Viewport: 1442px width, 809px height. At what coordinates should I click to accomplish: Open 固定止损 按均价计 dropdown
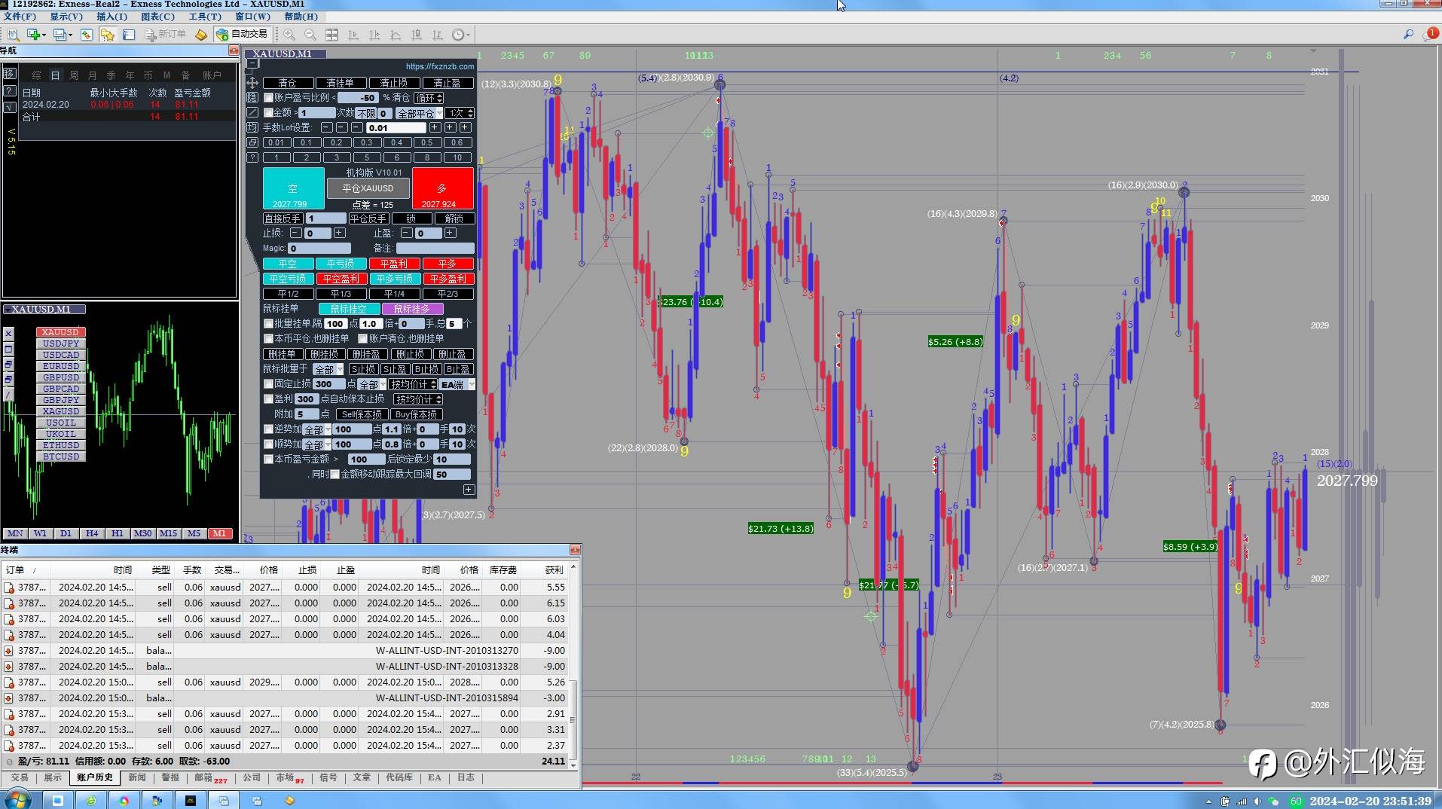click(x=413, y=384)
